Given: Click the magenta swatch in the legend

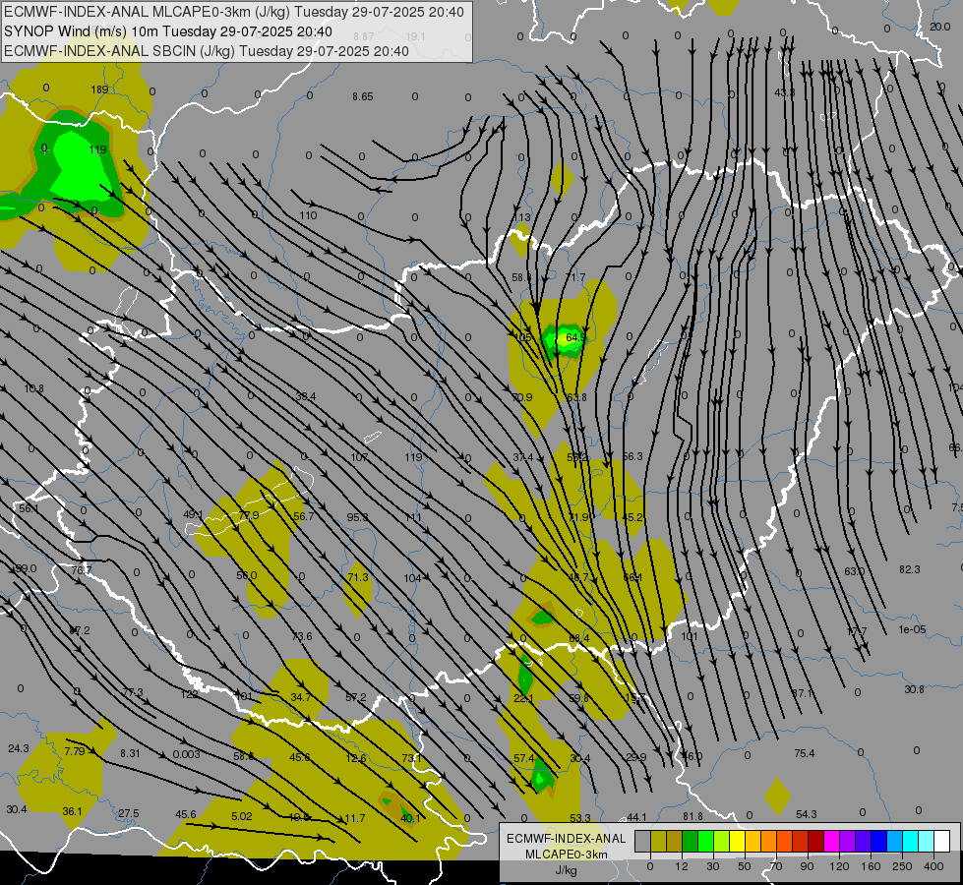Looking at the screenshot, I should pyautogui.click(x=831, y=841).
